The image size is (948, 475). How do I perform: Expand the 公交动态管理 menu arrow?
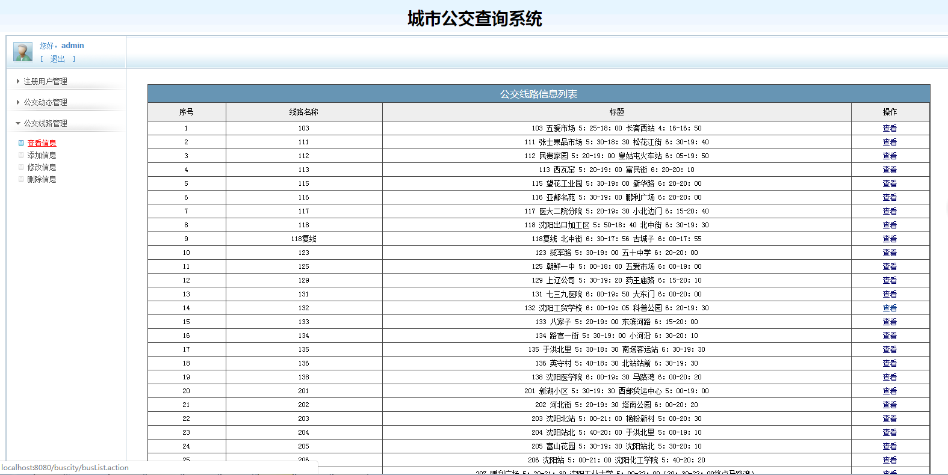18,102
